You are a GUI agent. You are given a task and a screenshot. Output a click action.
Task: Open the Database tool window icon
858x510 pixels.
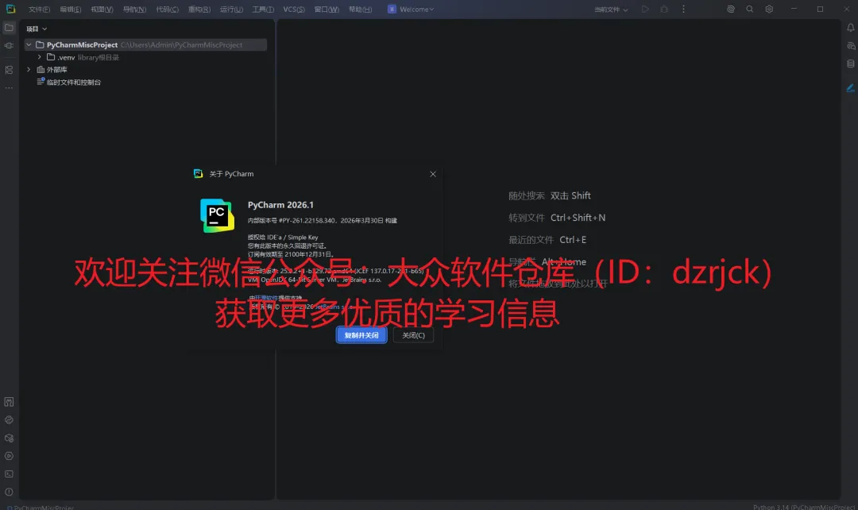pyautogui.click(x=850, y=64)
